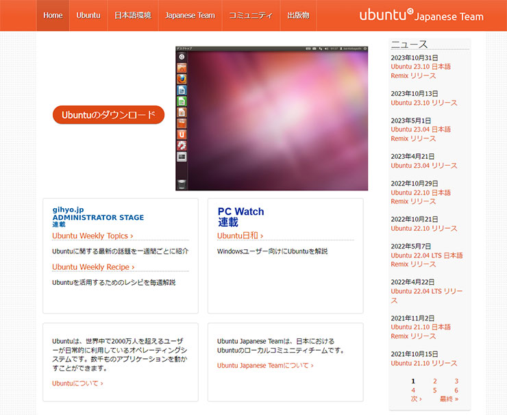Go to news page 3
This screenshot has height=415, width=507.
pyautogui.click(x=456, y=381)
